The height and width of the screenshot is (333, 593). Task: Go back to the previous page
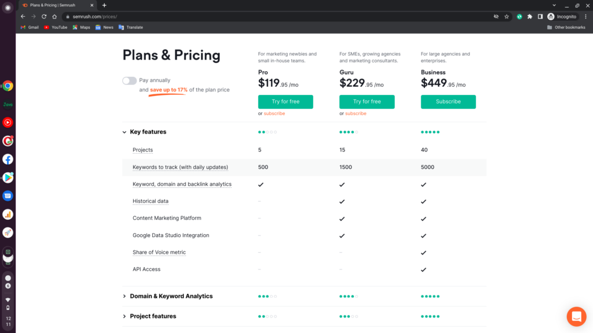[x=23, y=17]
